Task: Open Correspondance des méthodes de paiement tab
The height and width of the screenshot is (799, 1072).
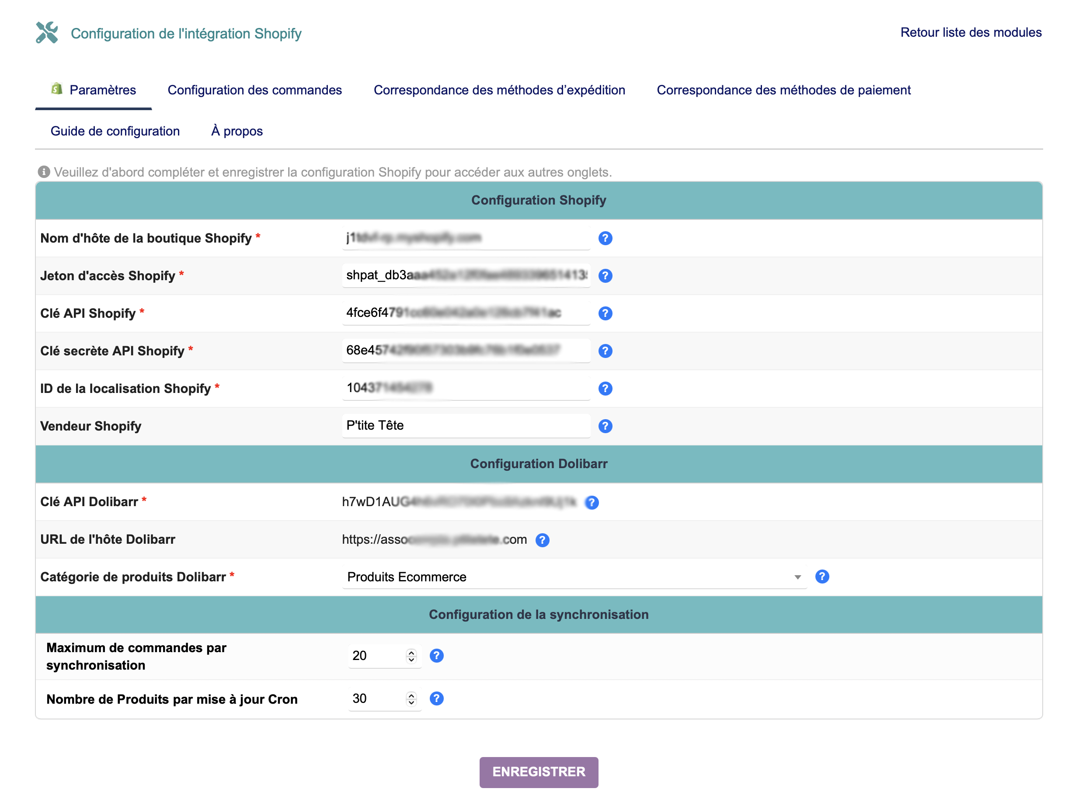Action: point(783,90)
